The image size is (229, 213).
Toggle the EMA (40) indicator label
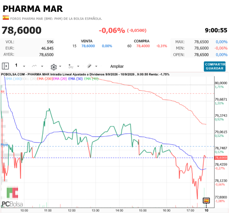[x=91, y=79]
